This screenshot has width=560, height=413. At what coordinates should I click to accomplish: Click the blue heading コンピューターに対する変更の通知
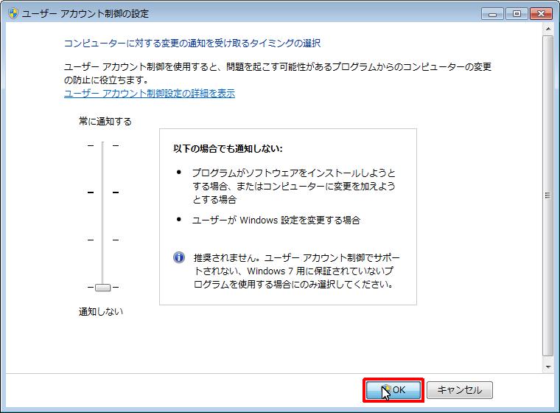point(192,44)
